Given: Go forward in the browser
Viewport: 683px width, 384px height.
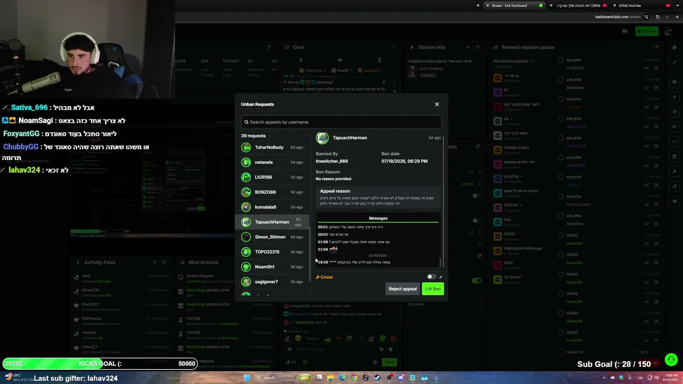Looking at the screenshot, I should (x=668, y=17).
